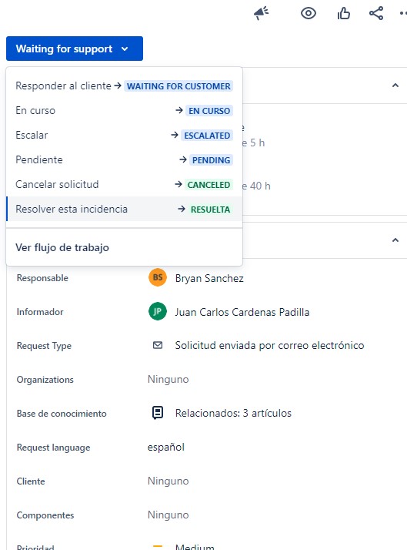Open the share icon
The image size is (407, 550).
(376, 13)
